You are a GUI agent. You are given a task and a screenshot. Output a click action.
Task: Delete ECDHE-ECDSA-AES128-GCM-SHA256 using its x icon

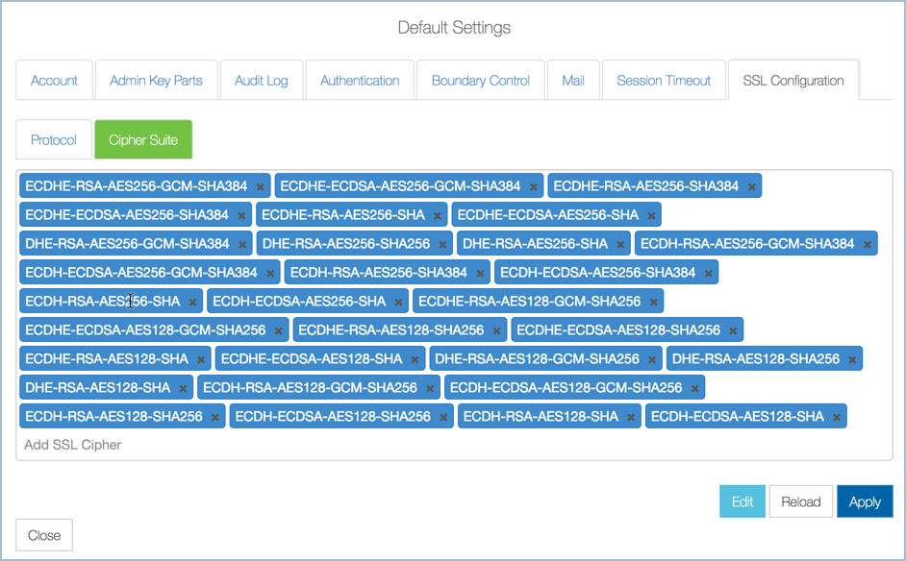pyautogui.click(x=278, y=330)
